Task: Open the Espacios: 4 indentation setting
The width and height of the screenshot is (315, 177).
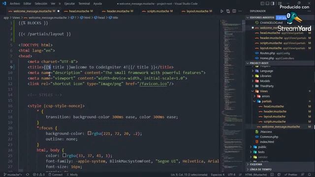Action: click(x=218, y=175)
